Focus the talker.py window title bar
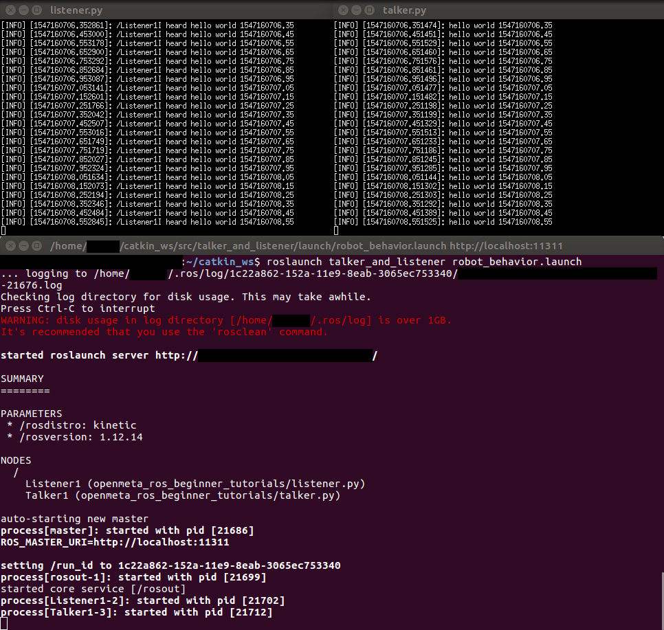The width and height of the screenshot is (664, 630). click(x=406, y=10)
